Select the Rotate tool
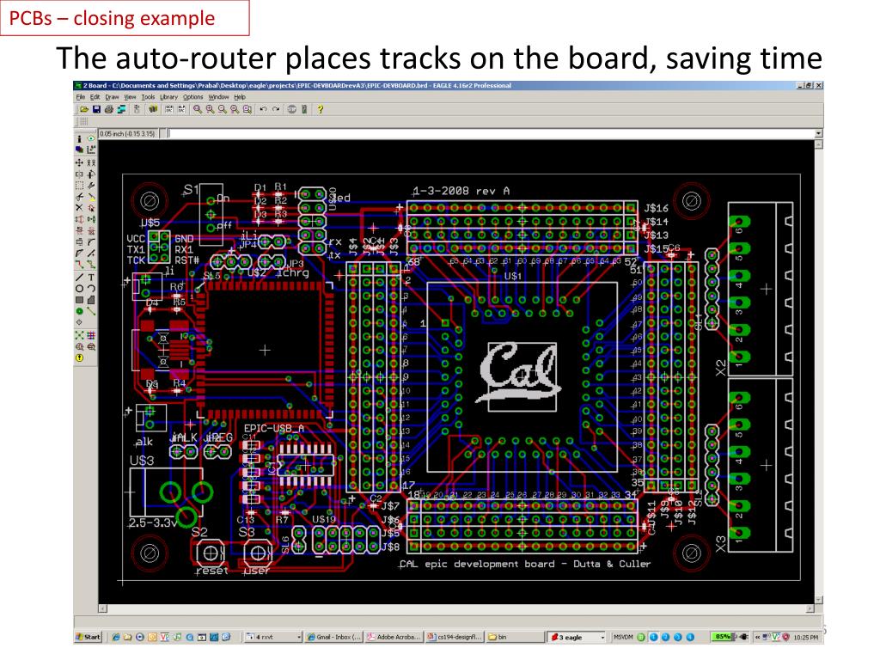 click(91, 174)
